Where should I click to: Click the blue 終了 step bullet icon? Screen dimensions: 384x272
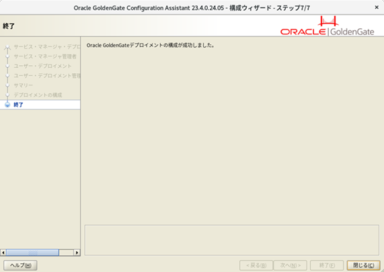pos(7,105)
